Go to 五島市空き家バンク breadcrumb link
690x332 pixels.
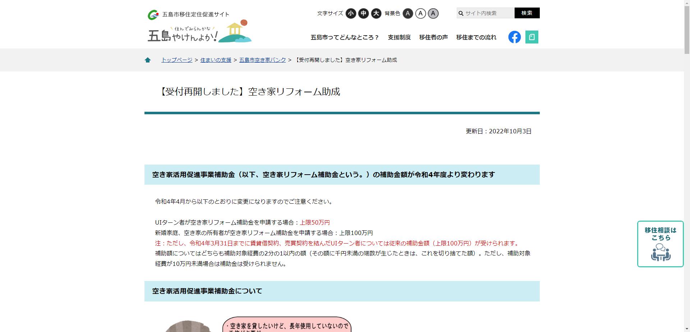pyautogui.click(x=262, y=60)
